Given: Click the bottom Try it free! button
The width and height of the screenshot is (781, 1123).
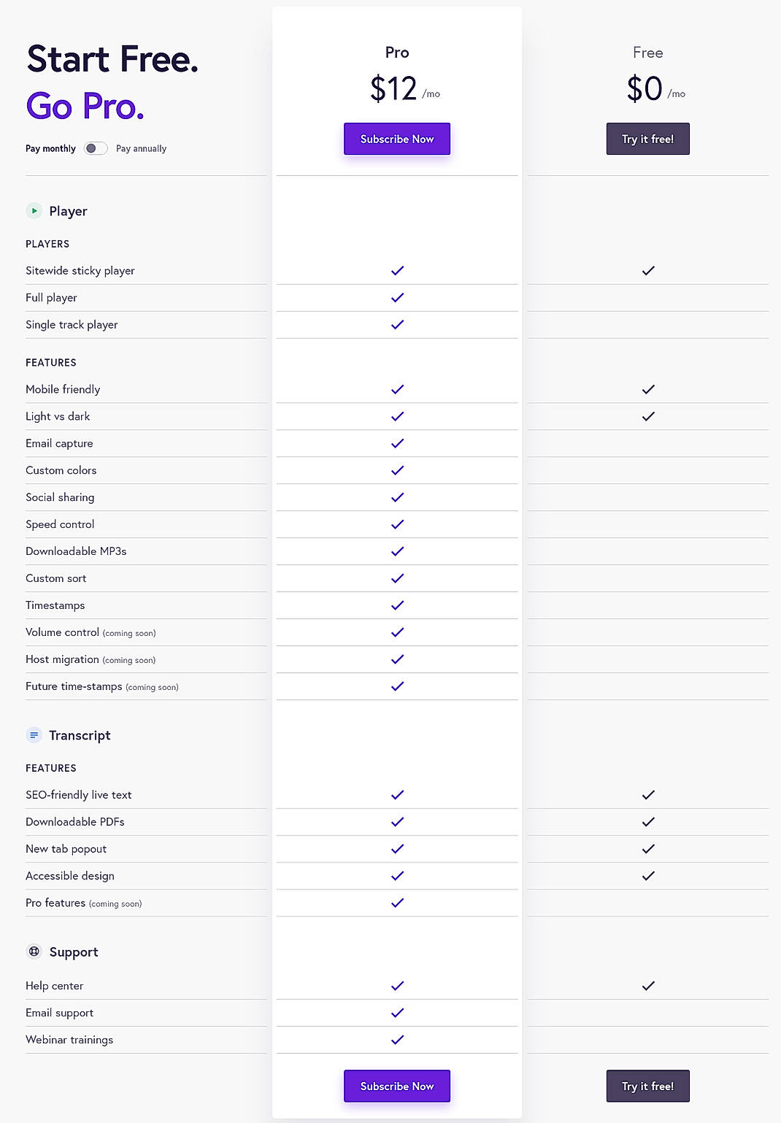Looking at the screenshot, I should pyautogui.click(x=647, y=1086).
